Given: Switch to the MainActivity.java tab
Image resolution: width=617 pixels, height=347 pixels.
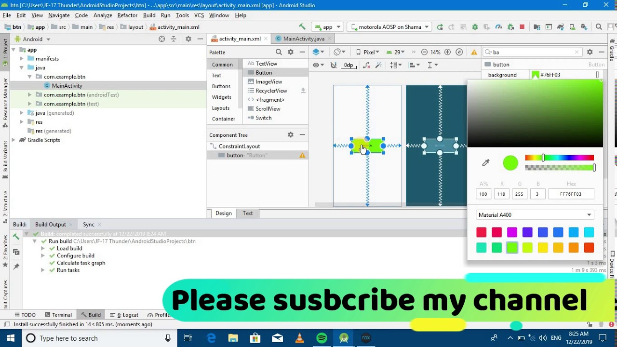Looking at the screenshot, I should click(304, 39).
